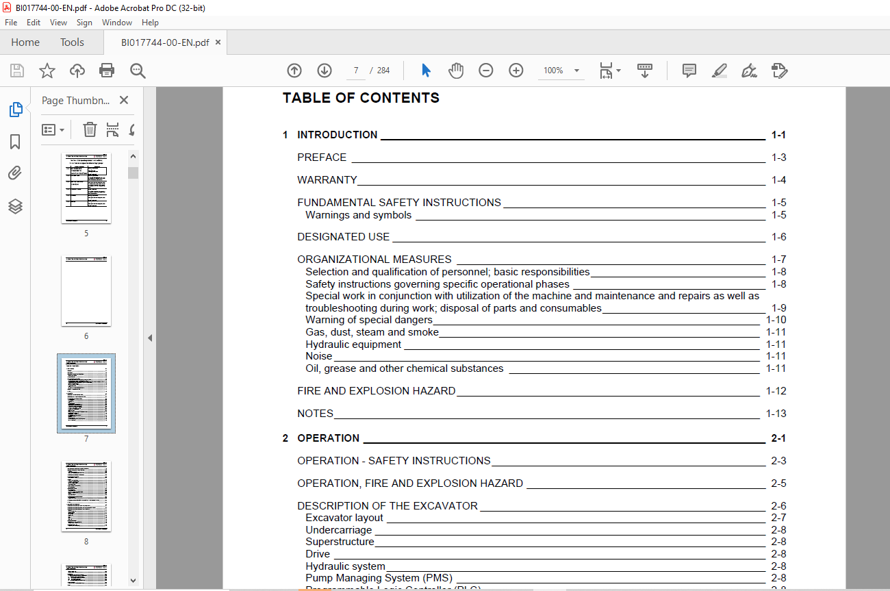The image size is (890, 591).
Task: Select the Hand pan tool
Action: [x=456, y=71]
